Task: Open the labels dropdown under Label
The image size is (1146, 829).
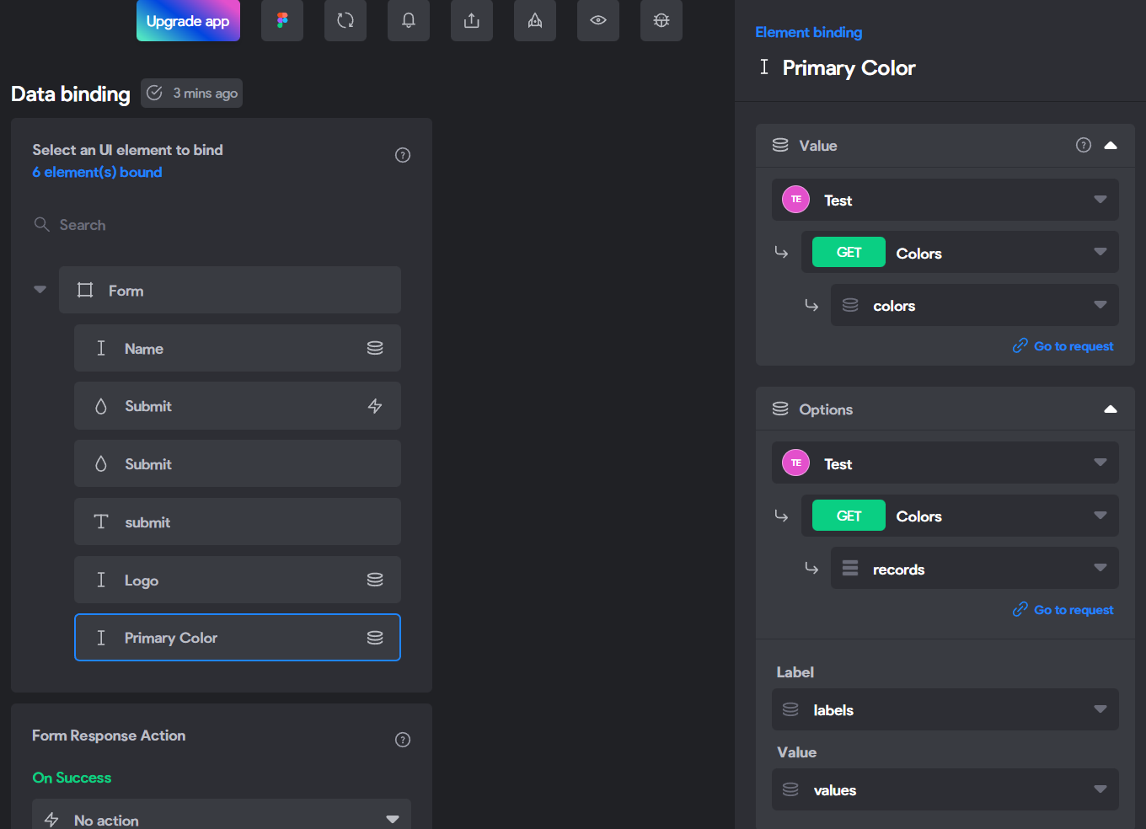Action: (x=945, y=709)
